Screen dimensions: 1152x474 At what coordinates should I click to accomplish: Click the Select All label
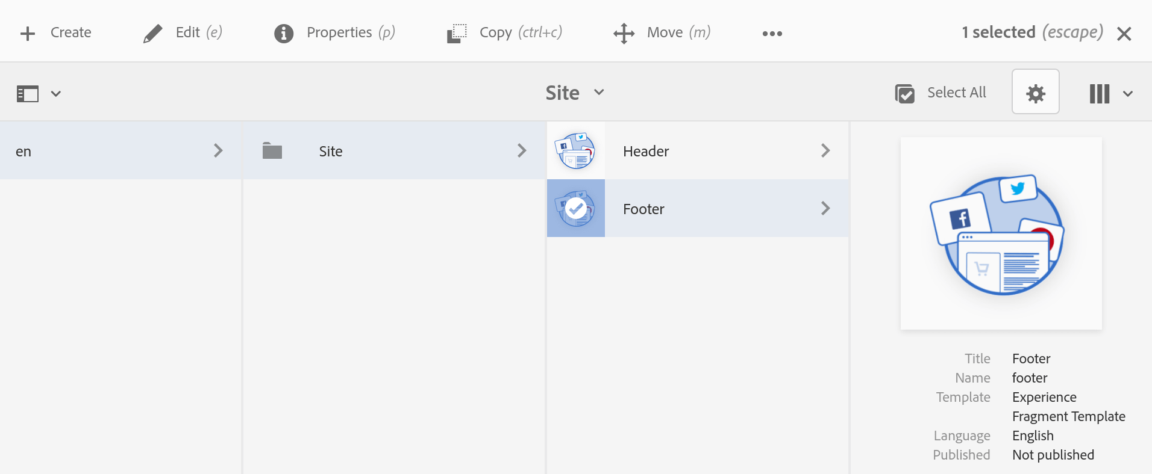[x=957, y=93]
